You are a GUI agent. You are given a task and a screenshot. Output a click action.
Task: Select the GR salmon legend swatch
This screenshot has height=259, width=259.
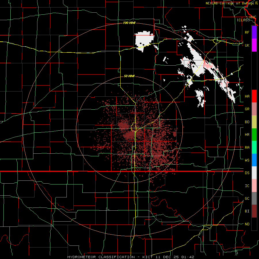click(254, 109)
